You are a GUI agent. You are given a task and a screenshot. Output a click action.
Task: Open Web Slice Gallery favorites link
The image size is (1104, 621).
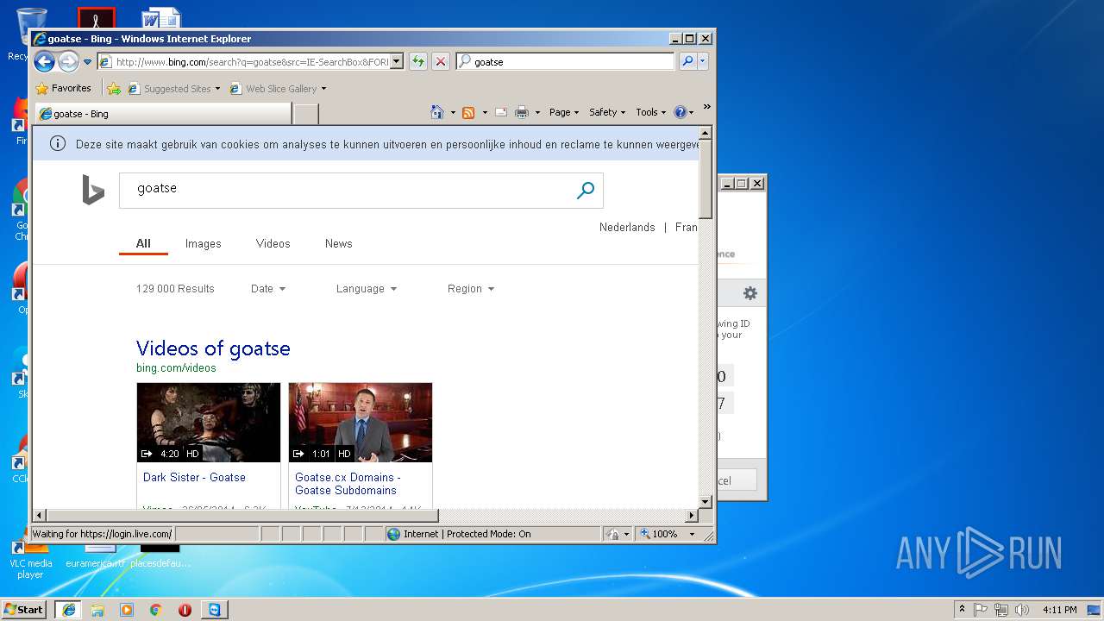coord(278,88)
